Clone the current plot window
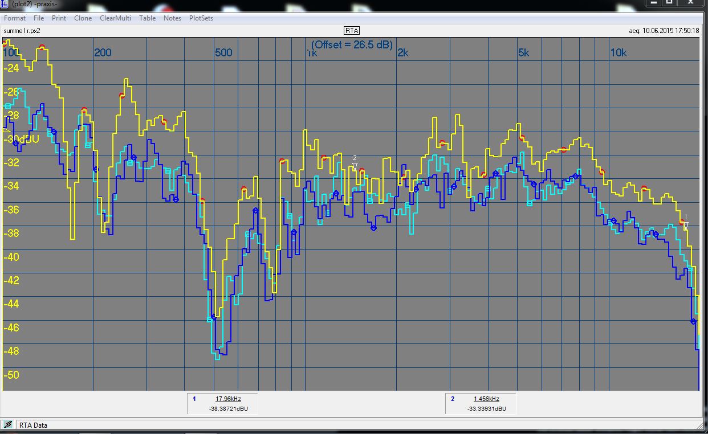Viewport: 708px width, 434px height. click(x=83, y=18)
